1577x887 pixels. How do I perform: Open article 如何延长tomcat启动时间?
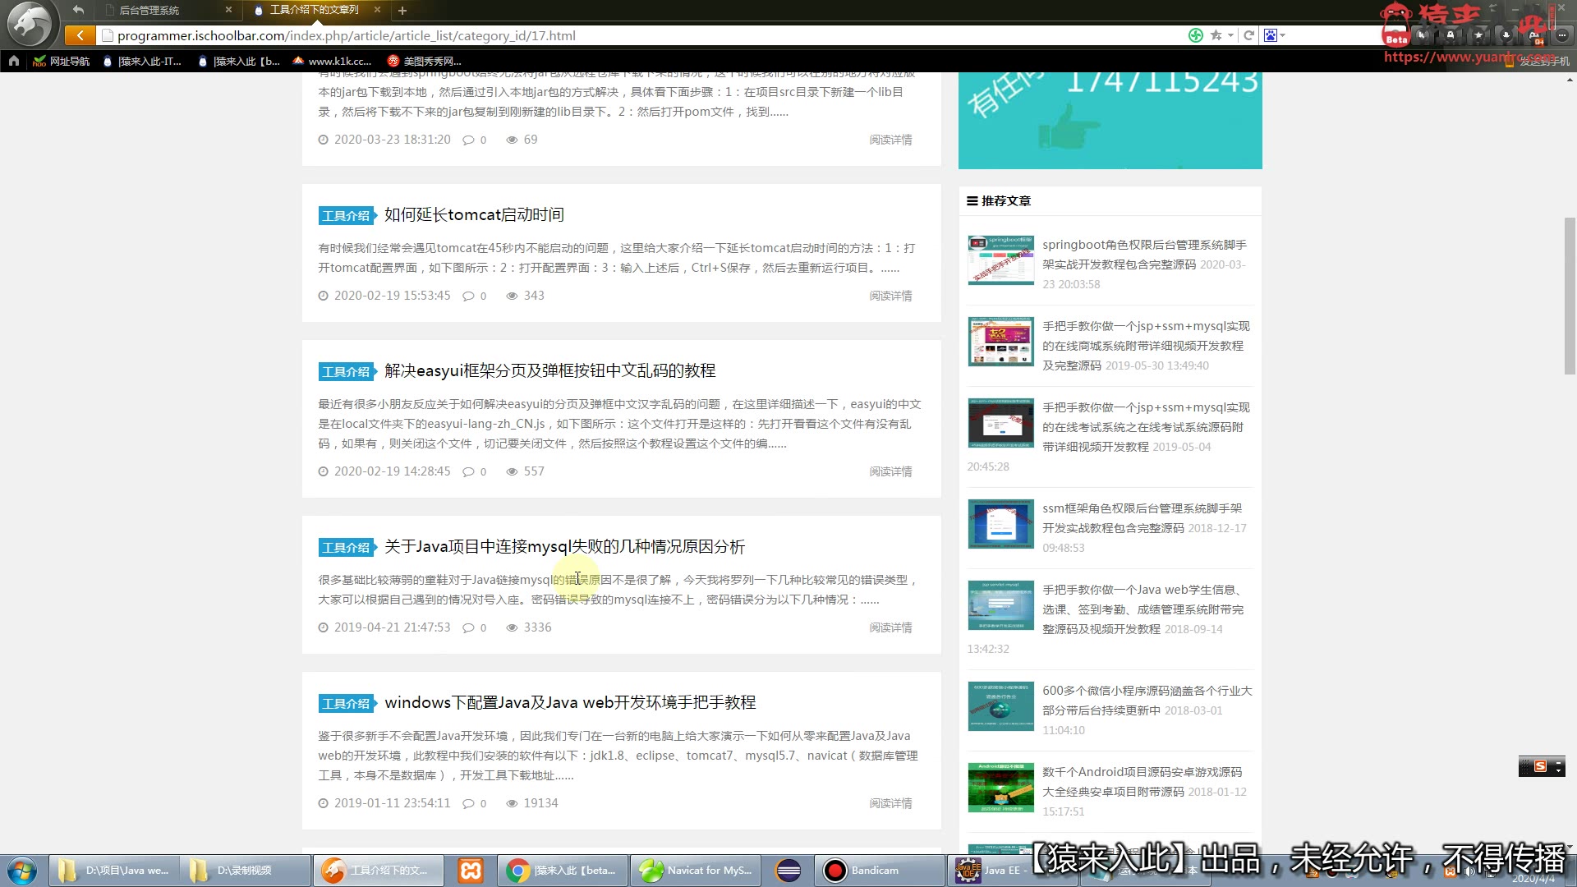coord(474,215)
